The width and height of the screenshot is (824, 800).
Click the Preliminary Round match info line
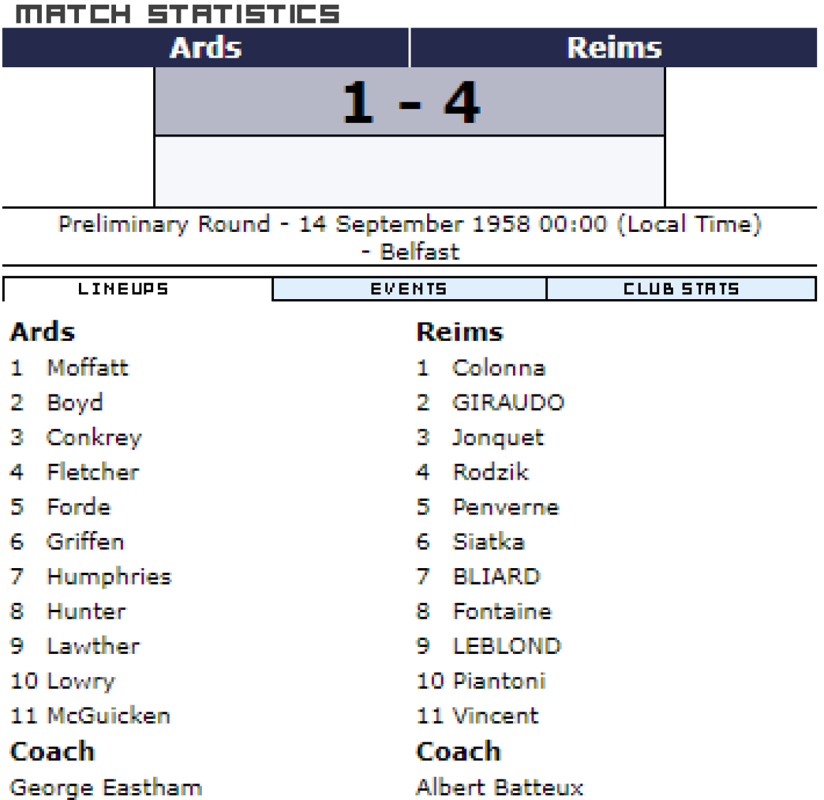coord(410,237)
